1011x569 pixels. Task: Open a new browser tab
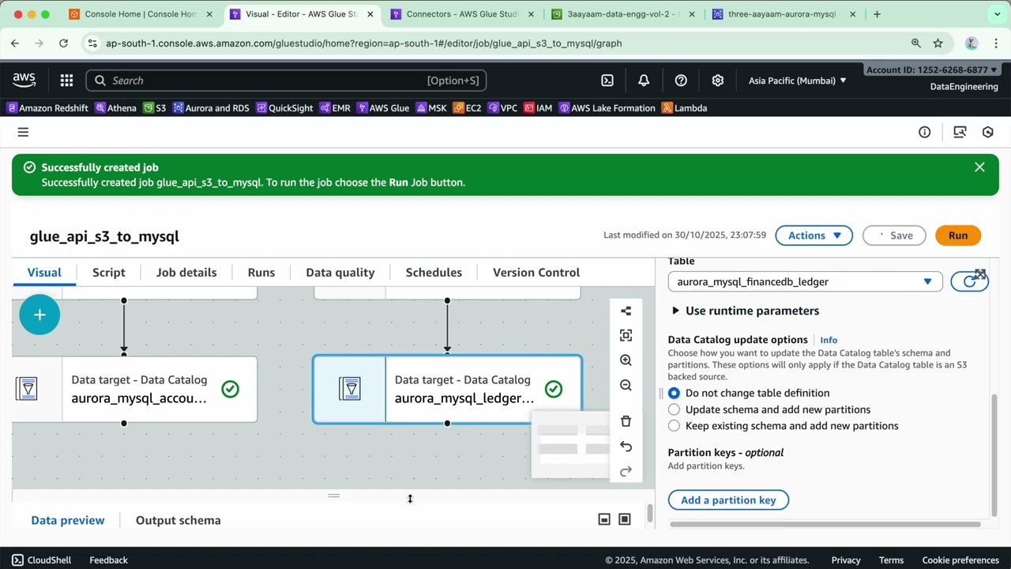(877, 14)
